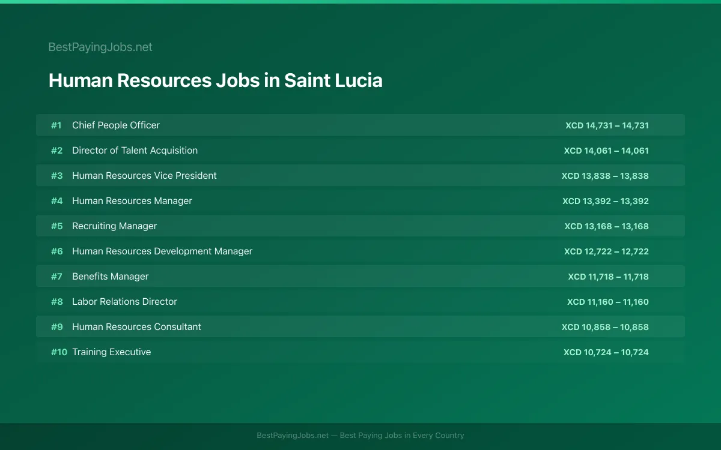Select the Chief People Officer row
Image resolution: width=721 pixels, height=450 pixels.
(x=360, y=125)
